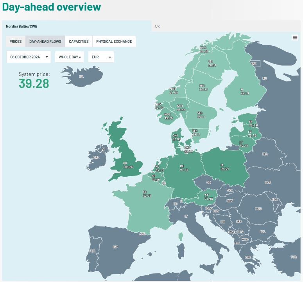Click the FI 29.19 price label
Image resolution: width=303 pixels, height=282 pixels.
[245, 91]
